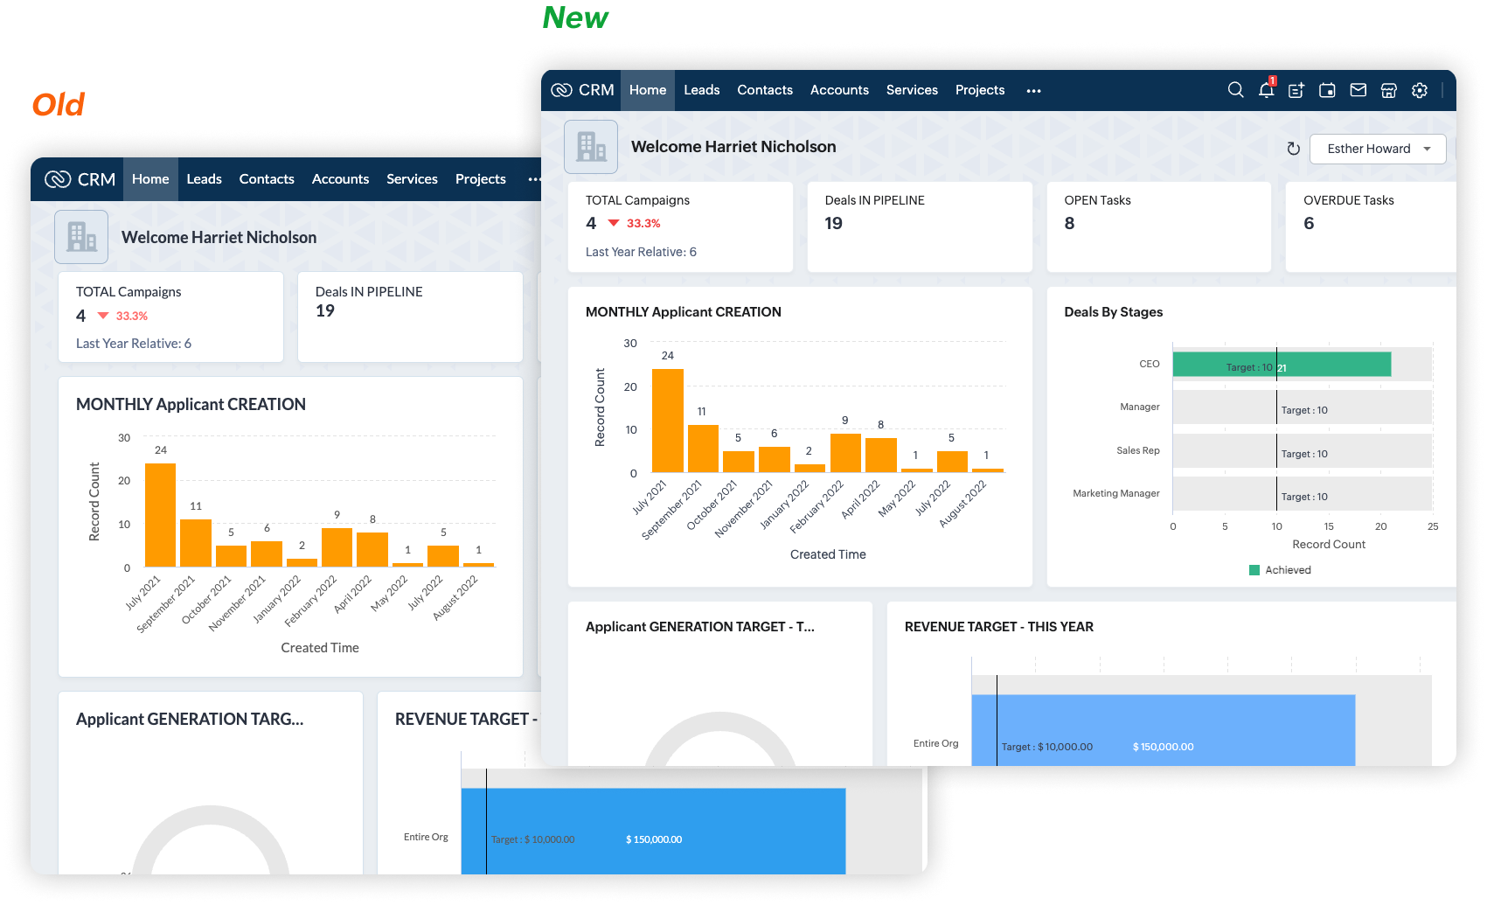The width and height of the screenshot is (1487, 905).
Task: Open the more modules ellipsis in old CRM
Action: coord(533,179)
